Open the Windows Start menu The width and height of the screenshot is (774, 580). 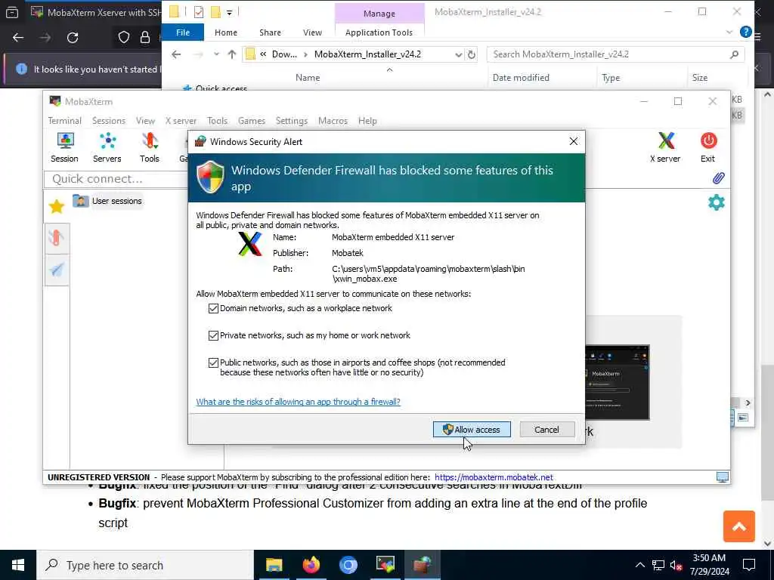click(x=18, y=565)
